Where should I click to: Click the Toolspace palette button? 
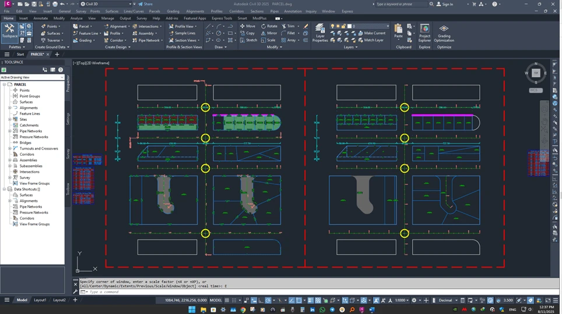click(x=10, y=31)
